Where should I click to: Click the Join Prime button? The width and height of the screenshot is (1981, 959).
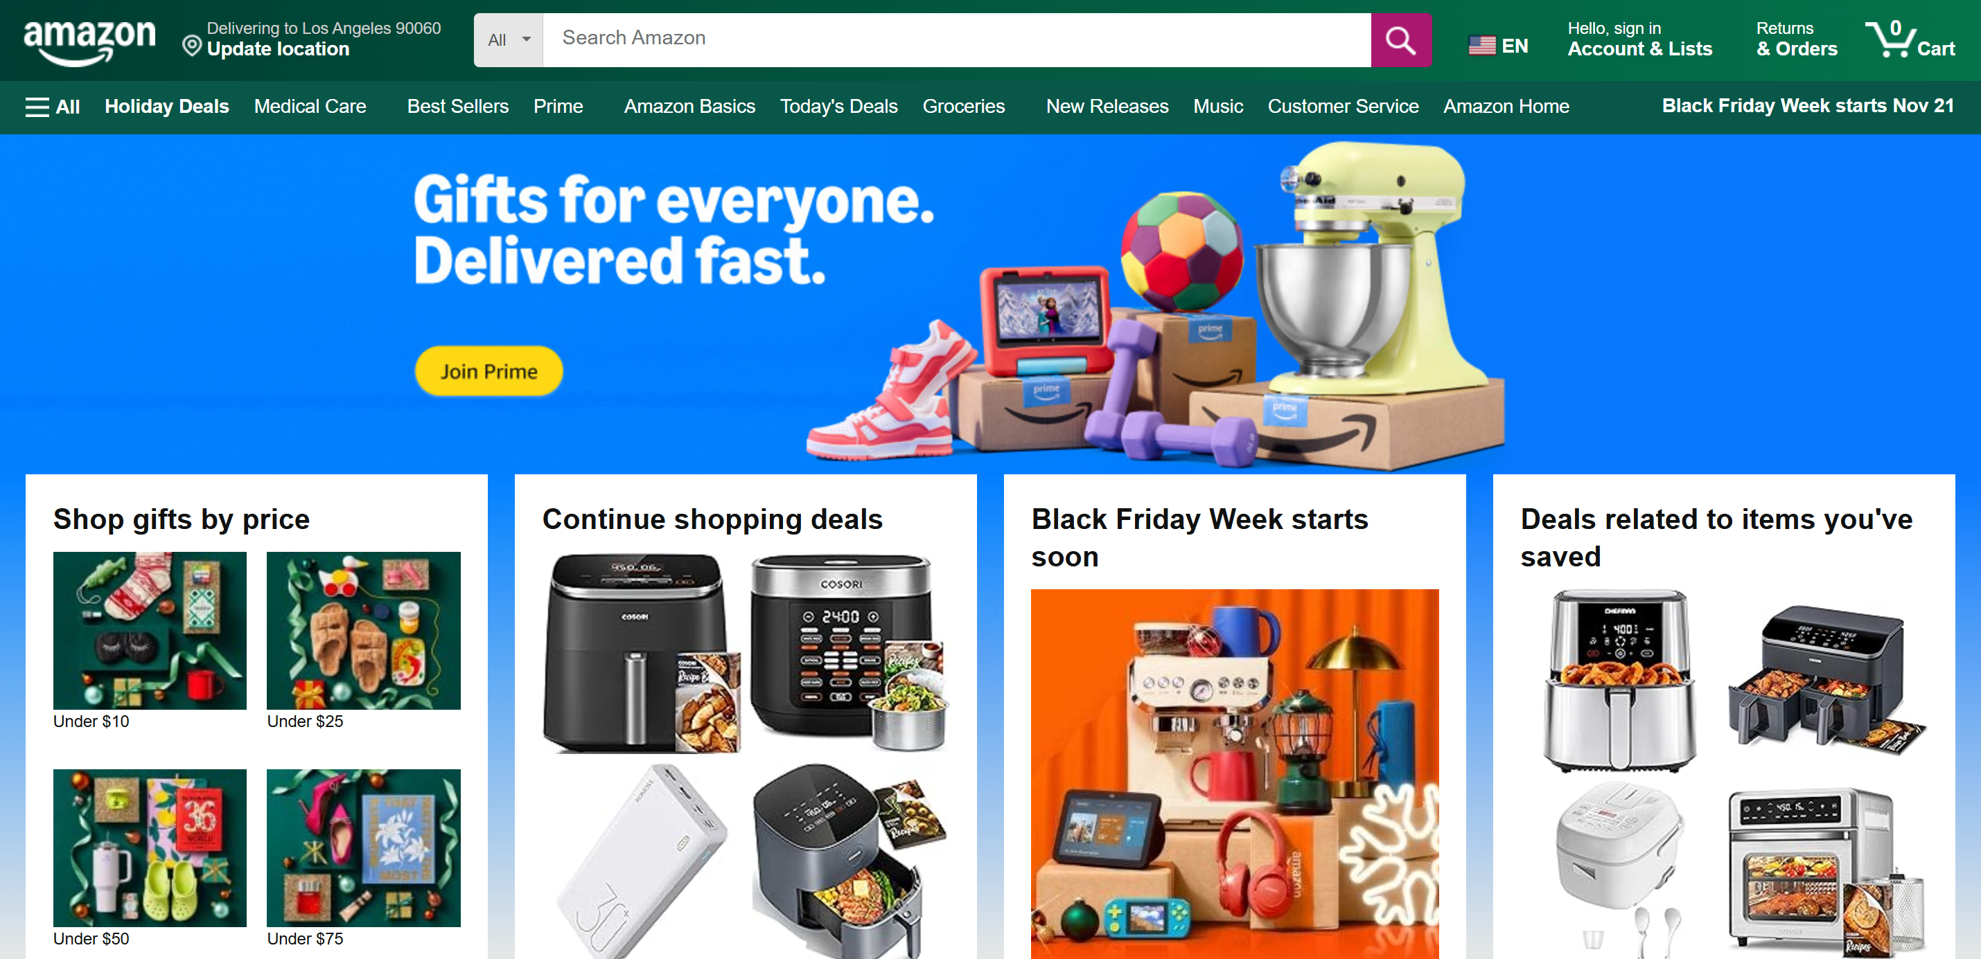tap(489, 371)
